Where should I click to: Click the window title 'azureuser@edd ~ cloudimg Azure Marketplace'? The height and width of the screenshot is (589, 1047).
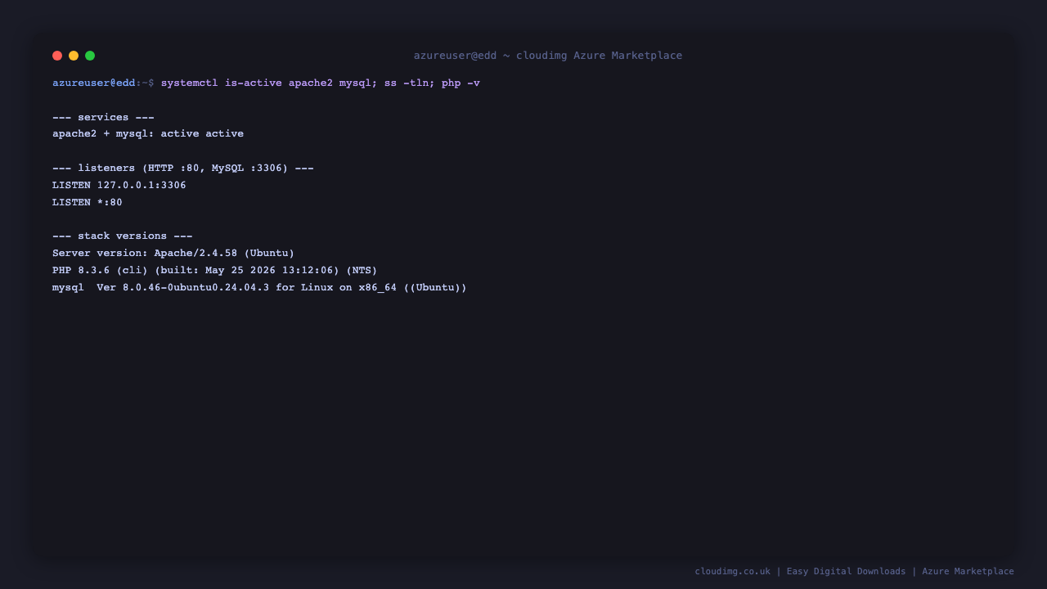pyautogui.click(x=548, y=56)
